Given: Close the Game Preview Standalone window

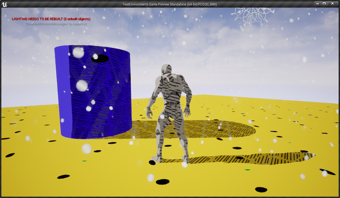Looking at the screenshot, I should (x=332, y=3).
